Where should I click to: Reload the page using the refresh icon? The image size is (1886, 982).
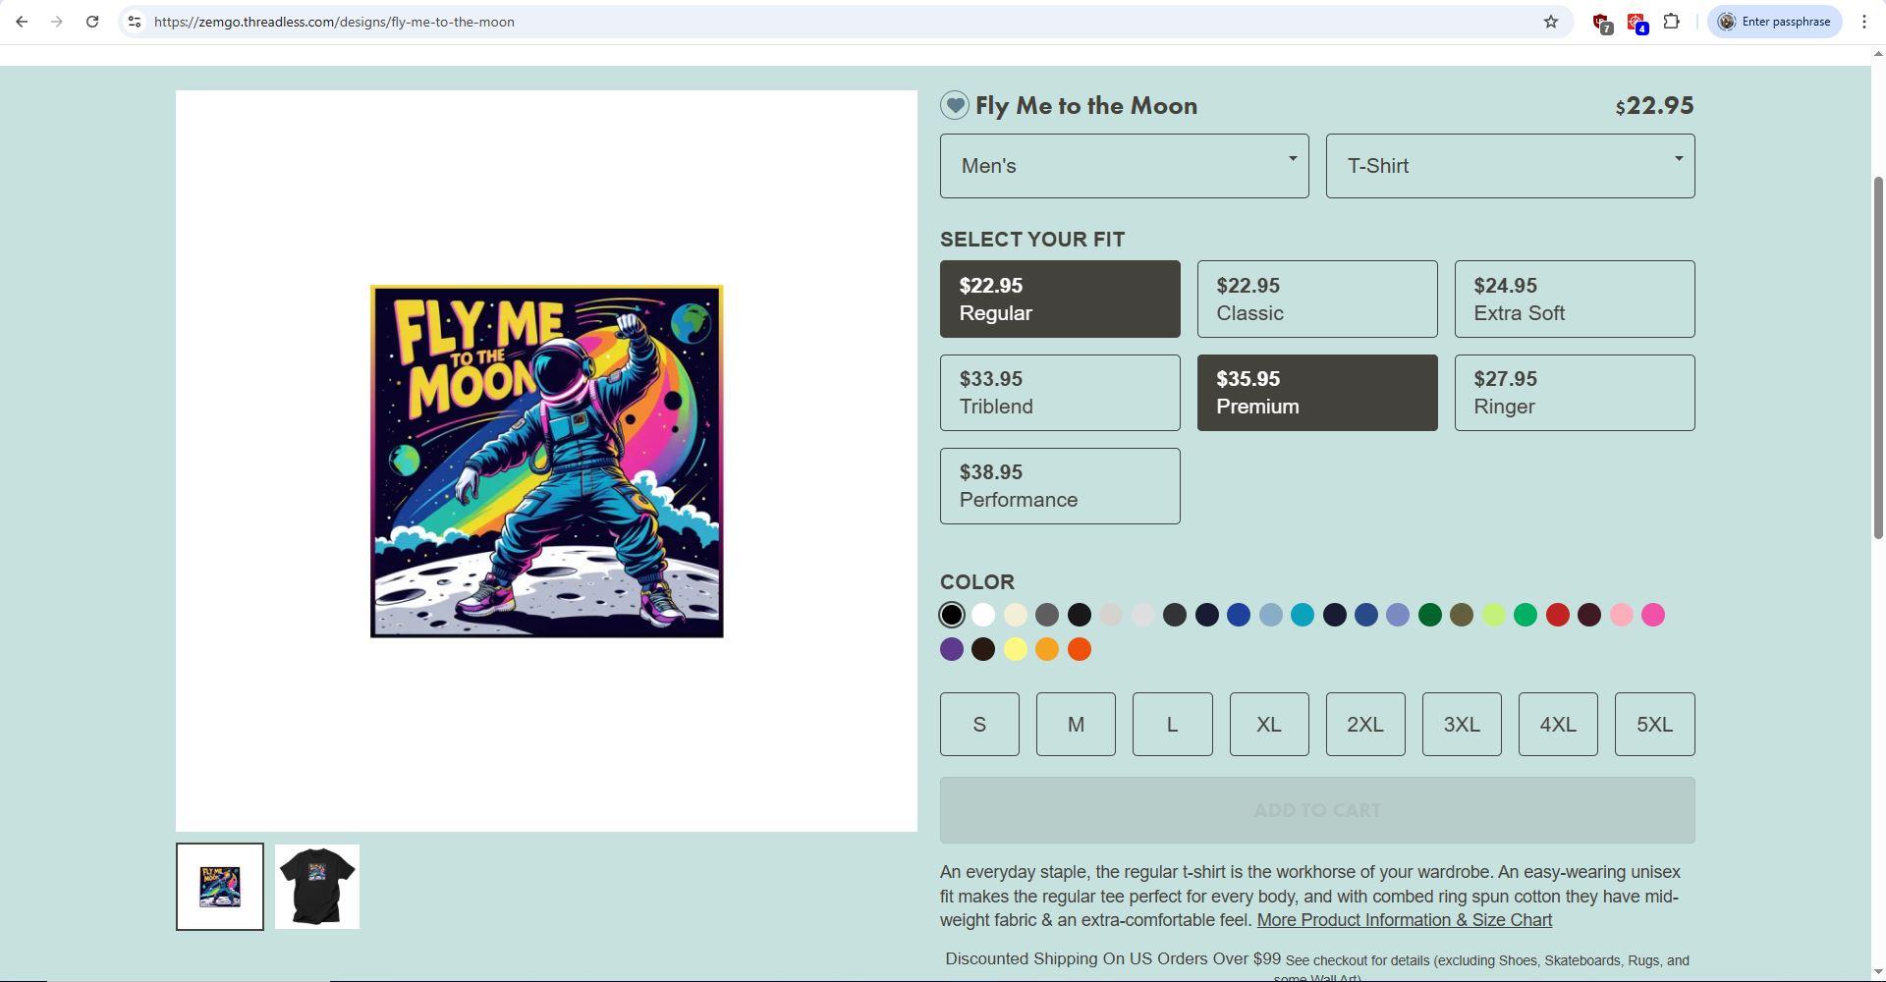(92, 22)
